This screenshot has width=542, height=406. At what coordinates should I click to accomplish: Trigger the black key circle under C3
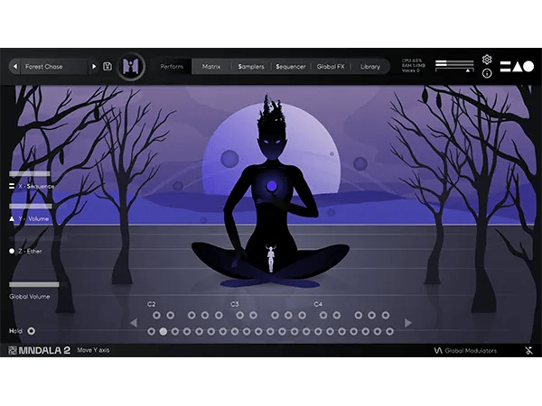[240, 315]
